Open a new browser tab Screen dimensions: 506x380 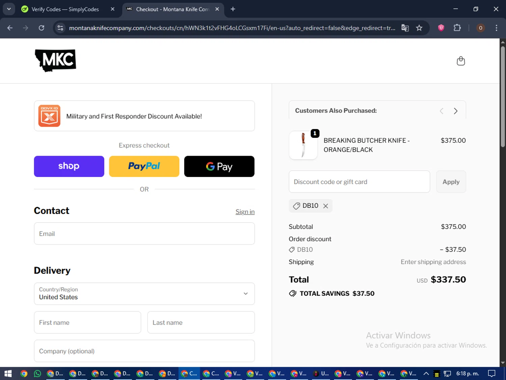click(233, 9)
